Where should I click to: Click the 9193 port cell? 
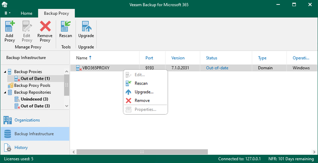point(149,68)
